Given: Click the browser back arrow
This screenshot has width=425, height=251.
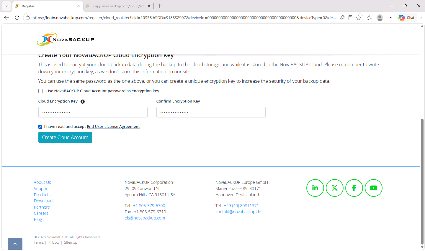Looking at the screenshot, I should pos(6,18).
